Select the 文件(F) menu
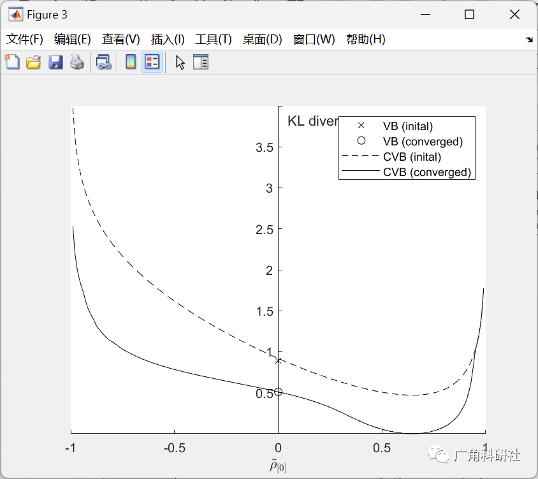The height and width of the screenshot is (479, 538). (x=25, y=39)
